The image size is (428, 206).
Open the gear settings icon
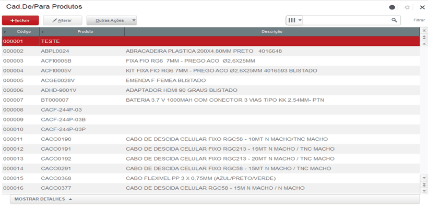tap(407, 7)
